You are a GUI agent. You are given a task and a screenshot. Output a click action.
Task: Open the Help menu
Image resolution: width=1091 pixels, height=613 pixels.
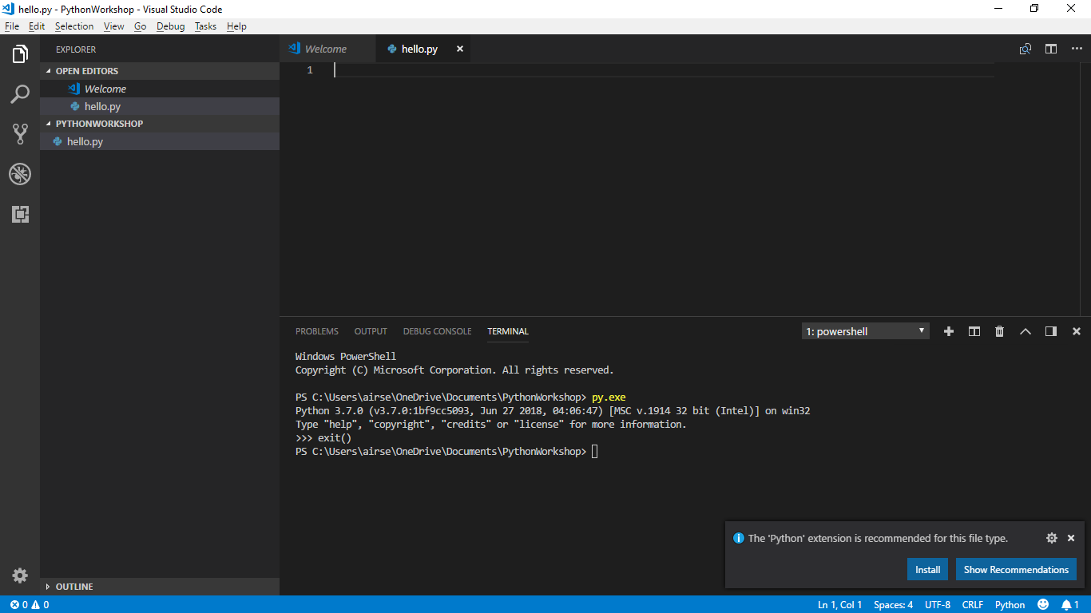coord(236,26)
